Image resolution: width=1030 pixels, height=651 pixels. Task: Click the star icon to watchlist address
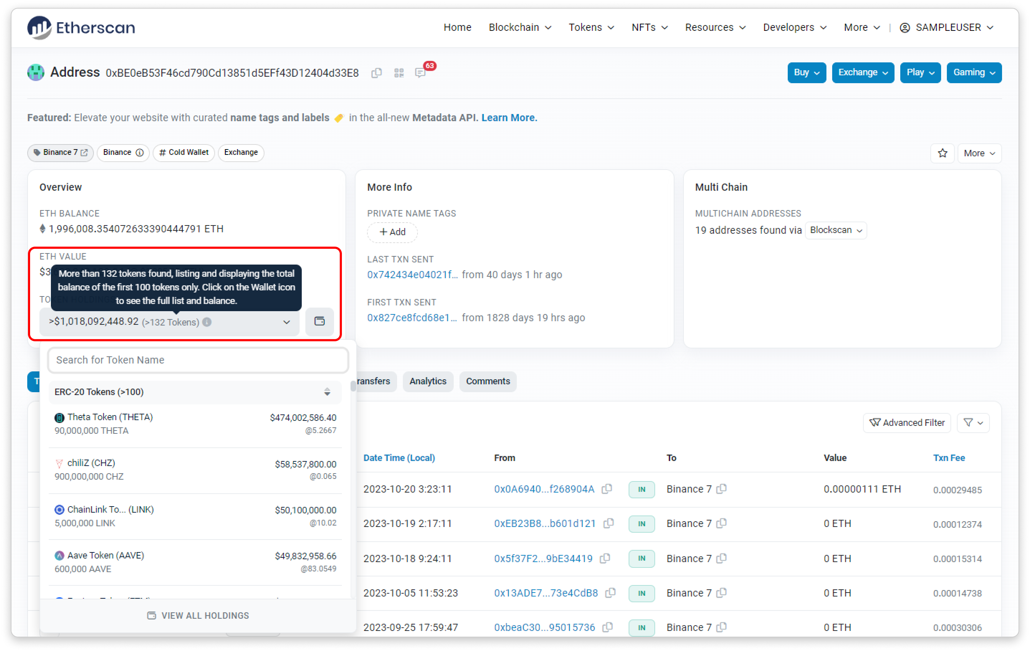[x=942, y=153]
